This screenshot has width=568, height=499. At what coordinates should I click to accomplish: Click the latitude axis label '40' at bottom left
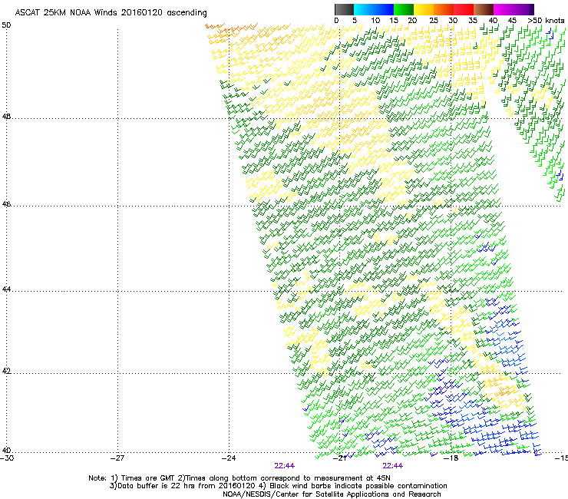pyautogui.click(x=6, y=450)
